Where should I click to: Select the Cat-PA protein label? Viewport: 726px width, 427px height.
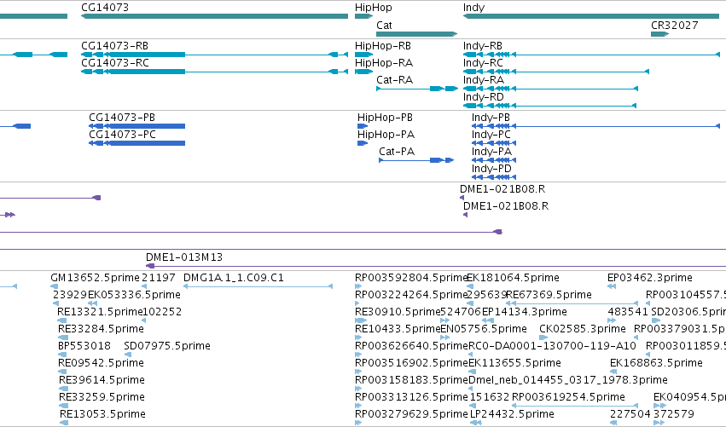click(397, 152)
